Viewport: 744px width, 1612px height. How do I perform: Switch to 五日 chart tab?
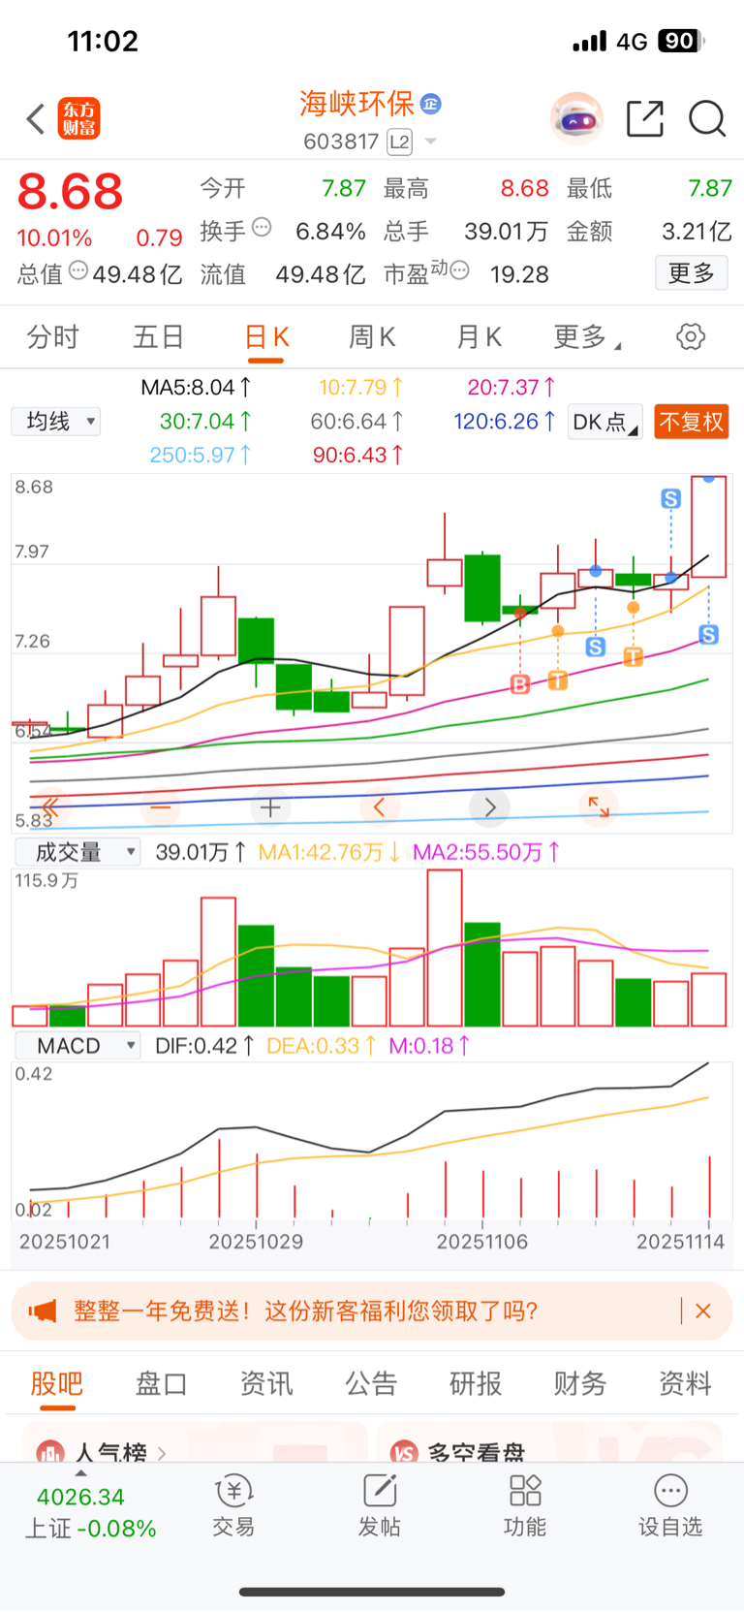tap(159, 337)
